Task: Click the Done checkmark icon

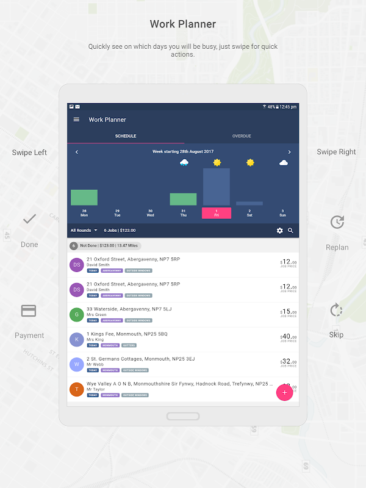Action: tap(29, 219)
